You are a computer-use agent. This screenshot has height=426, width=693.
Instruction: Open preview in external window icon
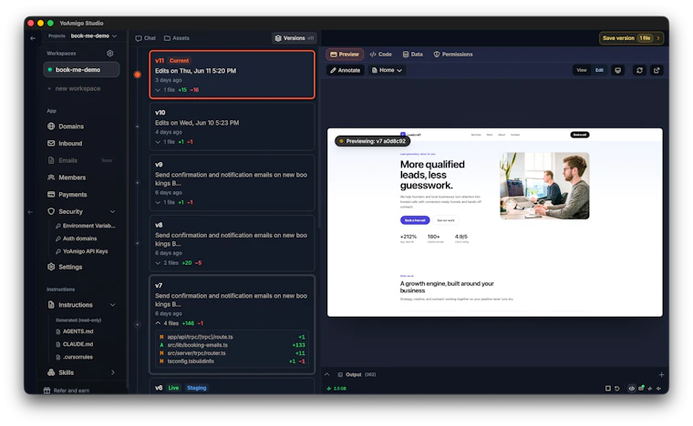click(657, 70)
